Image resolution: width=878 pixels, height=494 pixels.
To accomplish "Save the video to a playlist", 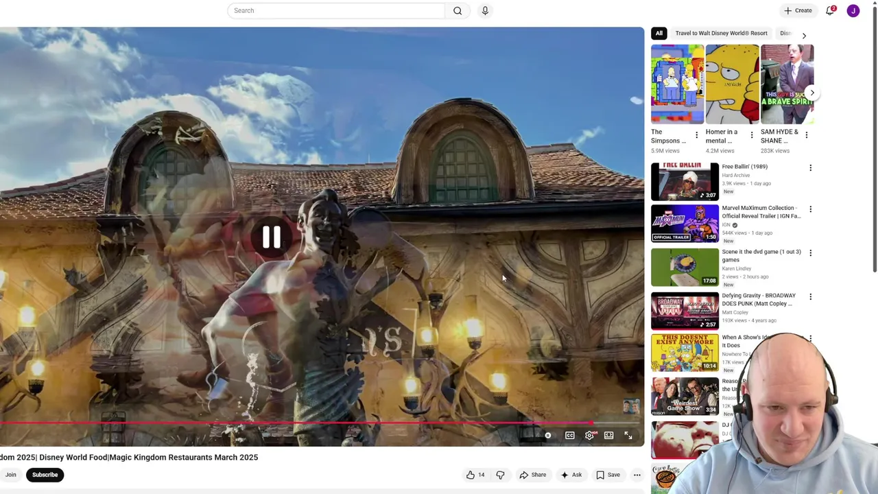I will pyautogui.click(x=608, y=475).
